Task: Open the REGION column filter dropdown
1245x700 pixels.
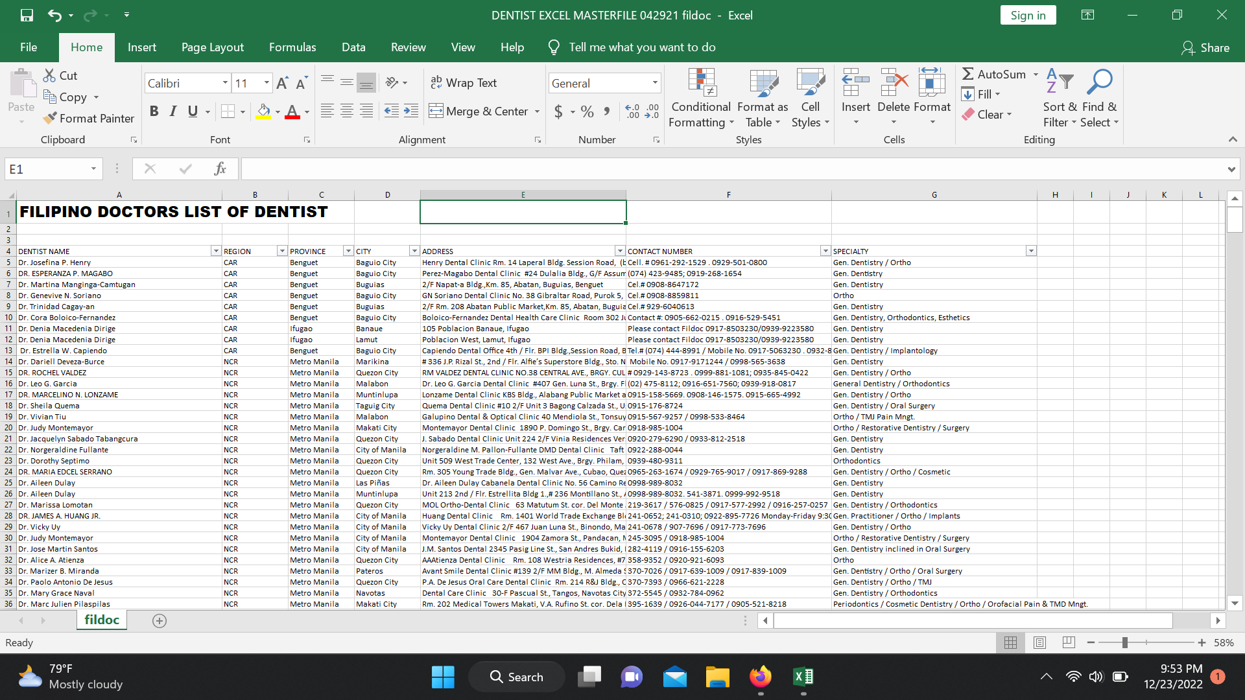Action: [281, 251]
